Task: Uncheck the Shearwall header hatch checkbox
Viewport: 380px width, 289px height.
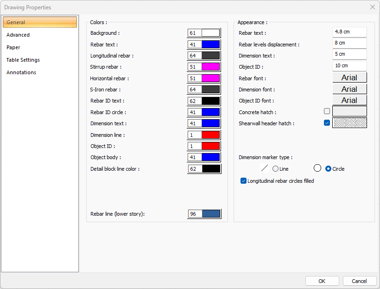Action: pos(327,123)
